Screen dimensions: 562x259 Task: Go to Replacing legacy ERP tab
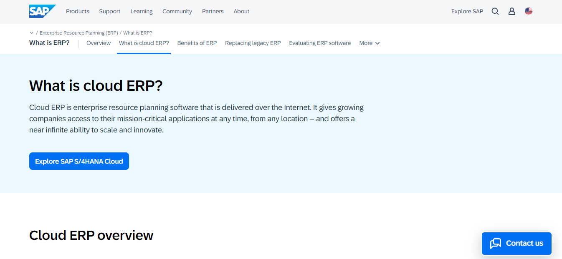click(x=253, y=43)
